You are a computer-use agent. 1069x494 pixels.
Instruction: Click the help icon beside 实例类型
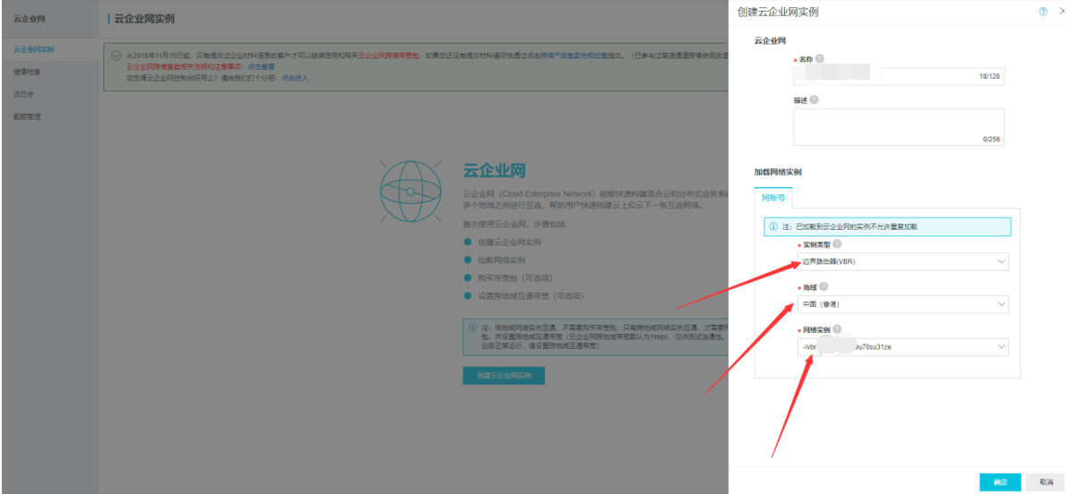(x=837, y=243)
